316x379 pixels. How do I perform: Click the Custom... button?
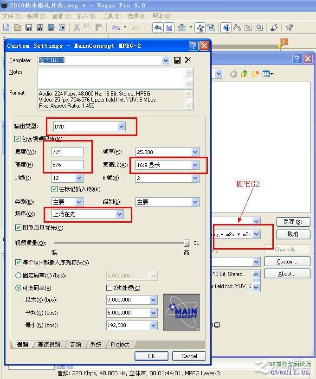(x=287, y=262)
